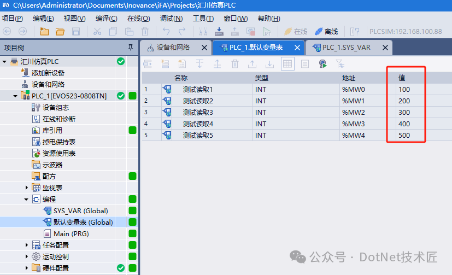Click the insert row icon in variable toolbar

pos(148,64)
